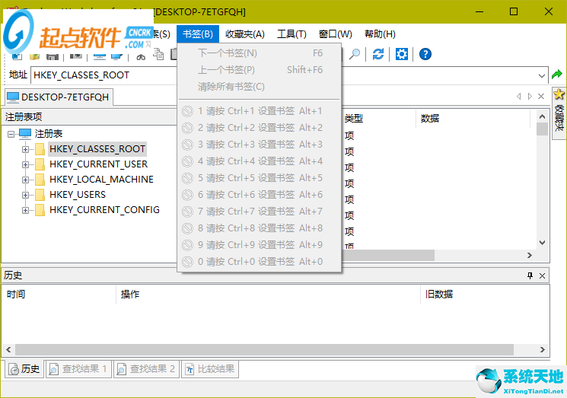The height and width of the screenshot is (398, 567).
Task: Click the blue help question mark icon
Action: (425, 54)
